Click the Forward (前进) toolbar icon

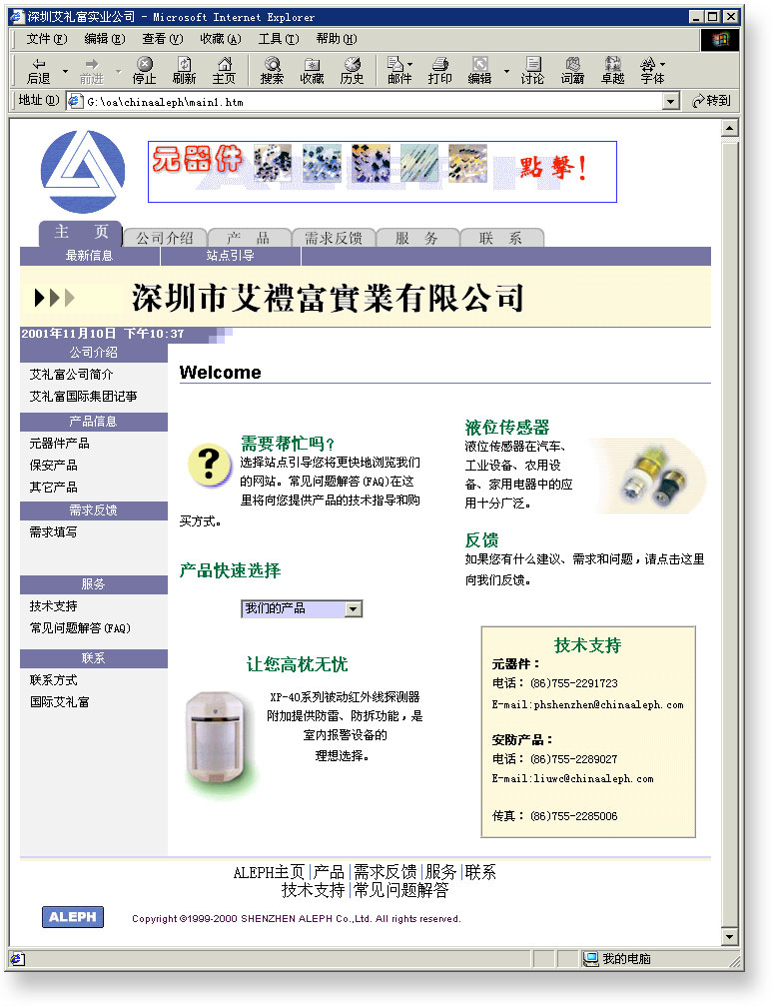pyautogui.click(x=92, y=70)
